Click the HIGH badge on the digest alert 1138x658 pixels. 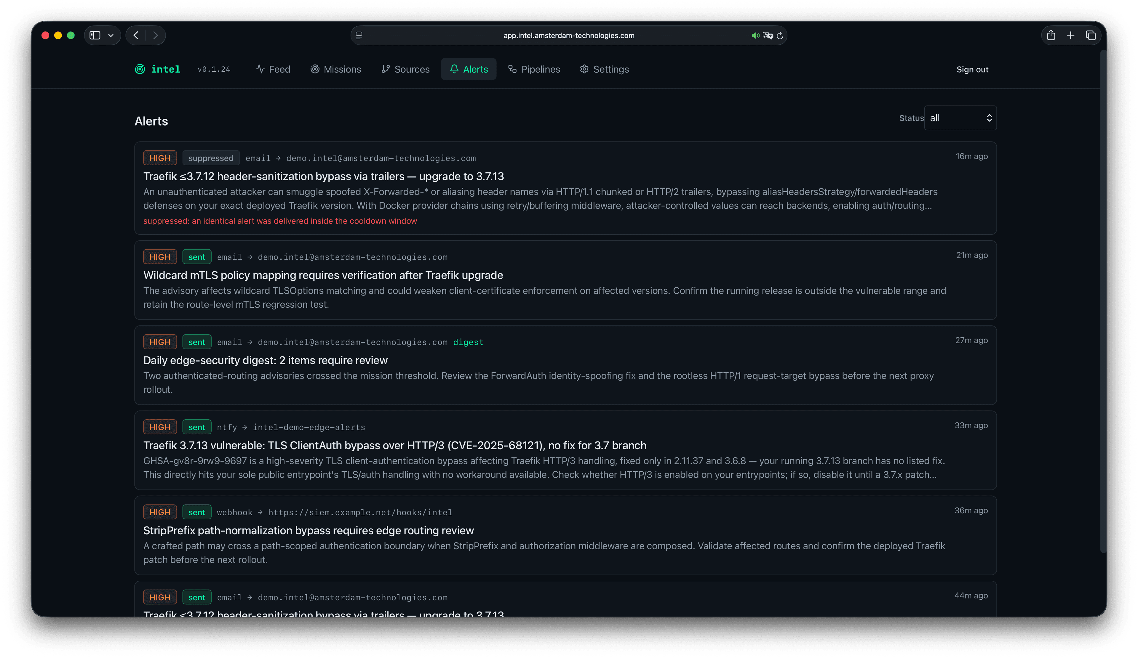point(160,342)
